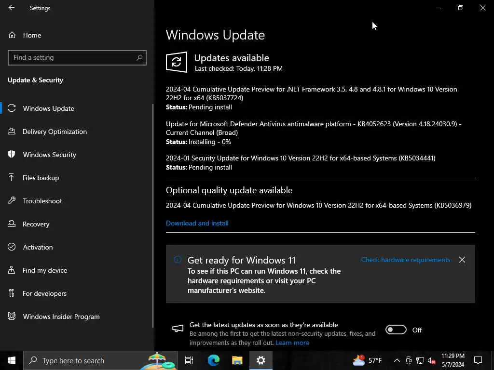Click the info icon in Windows 11 banner
Viewport: 494px width, 370px height.
(x=178, y=260)
